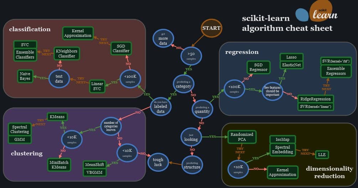This screenshot has height=188, width=358.
Task: Click the 'classification' section heading
Action: [x=30, y=29]
